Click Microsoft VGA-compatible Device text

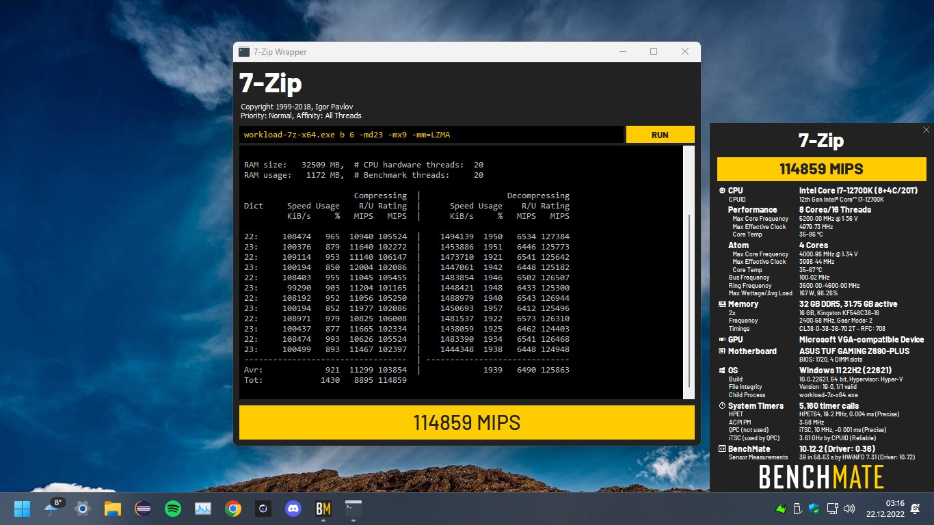click(x=862, y=340)
